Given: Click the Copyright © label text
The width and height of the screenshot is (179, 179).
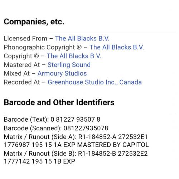Looking at the screenshot, I should [x=21, y=56].
